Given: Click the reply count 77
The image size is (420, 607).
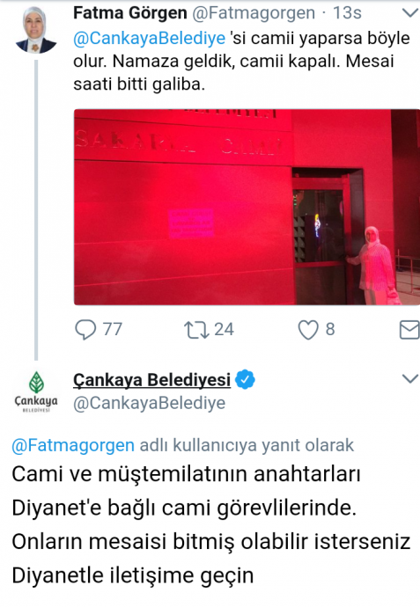Looking at the screenshot, I should tap(113, 330).
